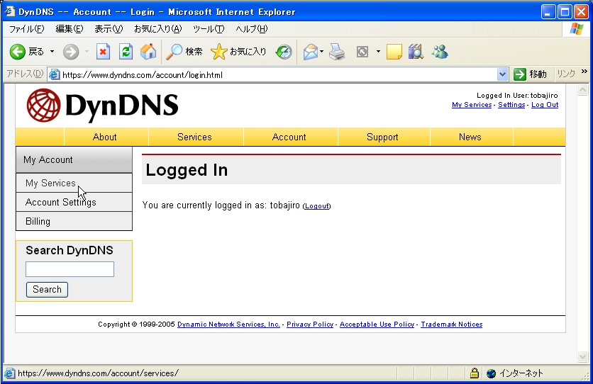Click the Logout link beside tobajiro
The height and width of the screenshot is (384, 593).
click(317, 206)
